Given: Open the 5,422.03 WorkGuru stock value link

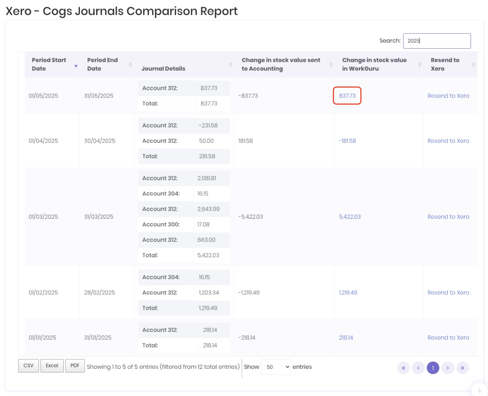Looking at the screenshot, I should (x=350, y=217).
